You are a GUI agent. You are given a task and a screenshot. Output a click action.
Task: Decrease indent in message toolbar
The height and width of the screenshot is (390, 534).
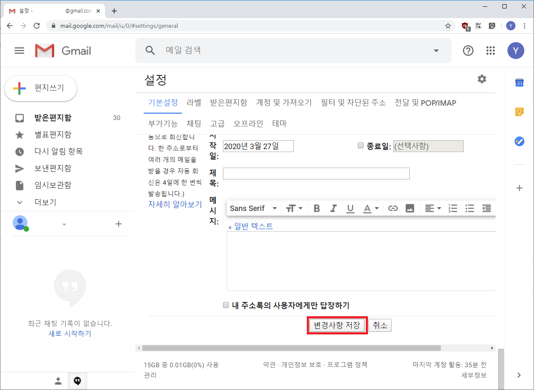(x=487, y=208)
